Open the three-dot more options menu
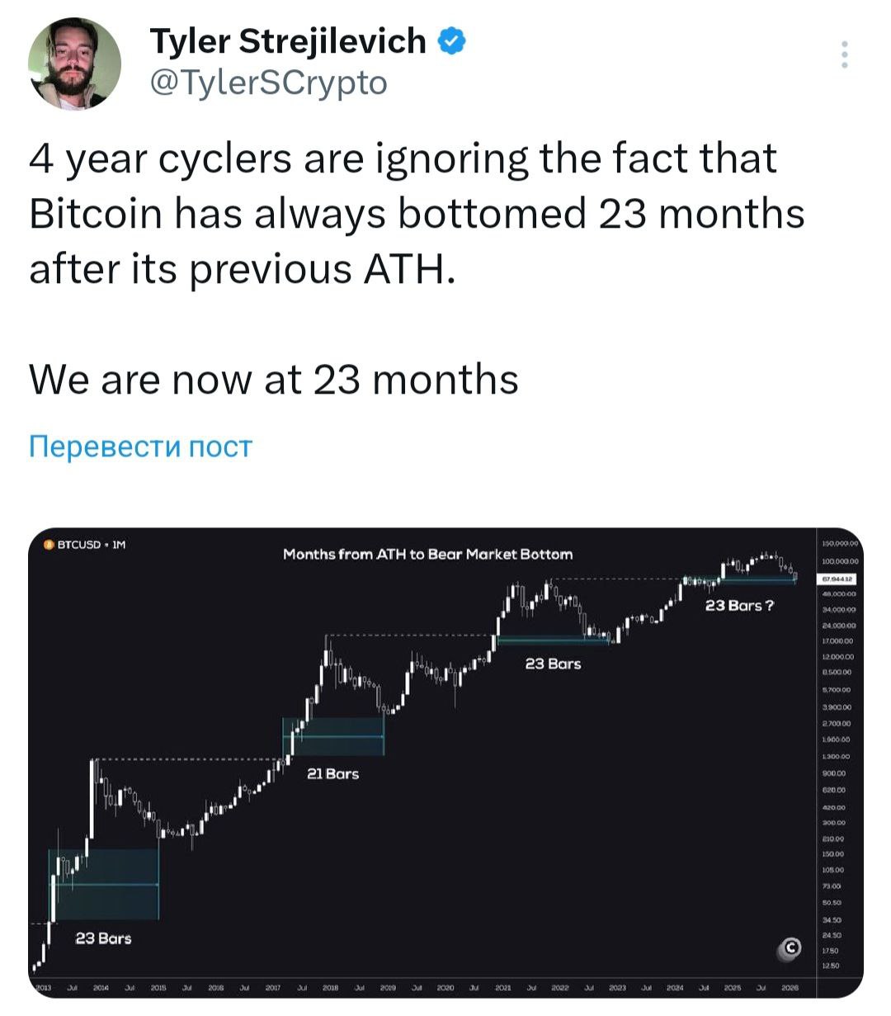Image resolution: width=891 pixels, height=1016 pixels. [x=843, y=54]
